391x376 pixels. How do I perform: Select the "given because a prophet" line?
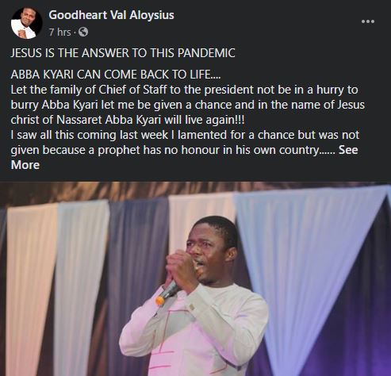point(173,150)
